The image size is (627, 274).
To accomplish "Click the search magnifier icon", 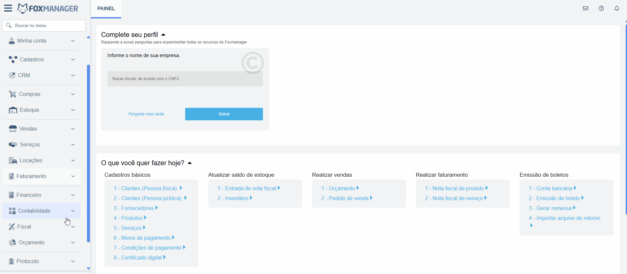I will pyautogui.click(x=9, y=25).
